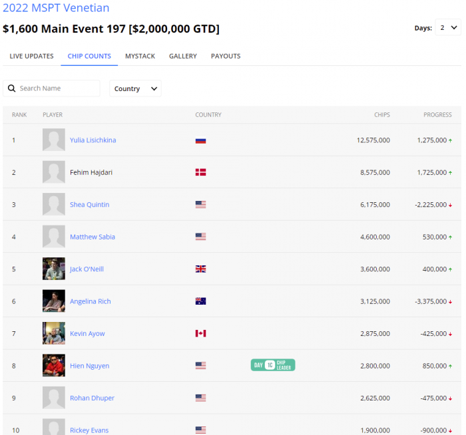The height and width of the screenshot is (435, 466).
Task: Open the Country filter dropdown
Action: click(x=135, y=88)
